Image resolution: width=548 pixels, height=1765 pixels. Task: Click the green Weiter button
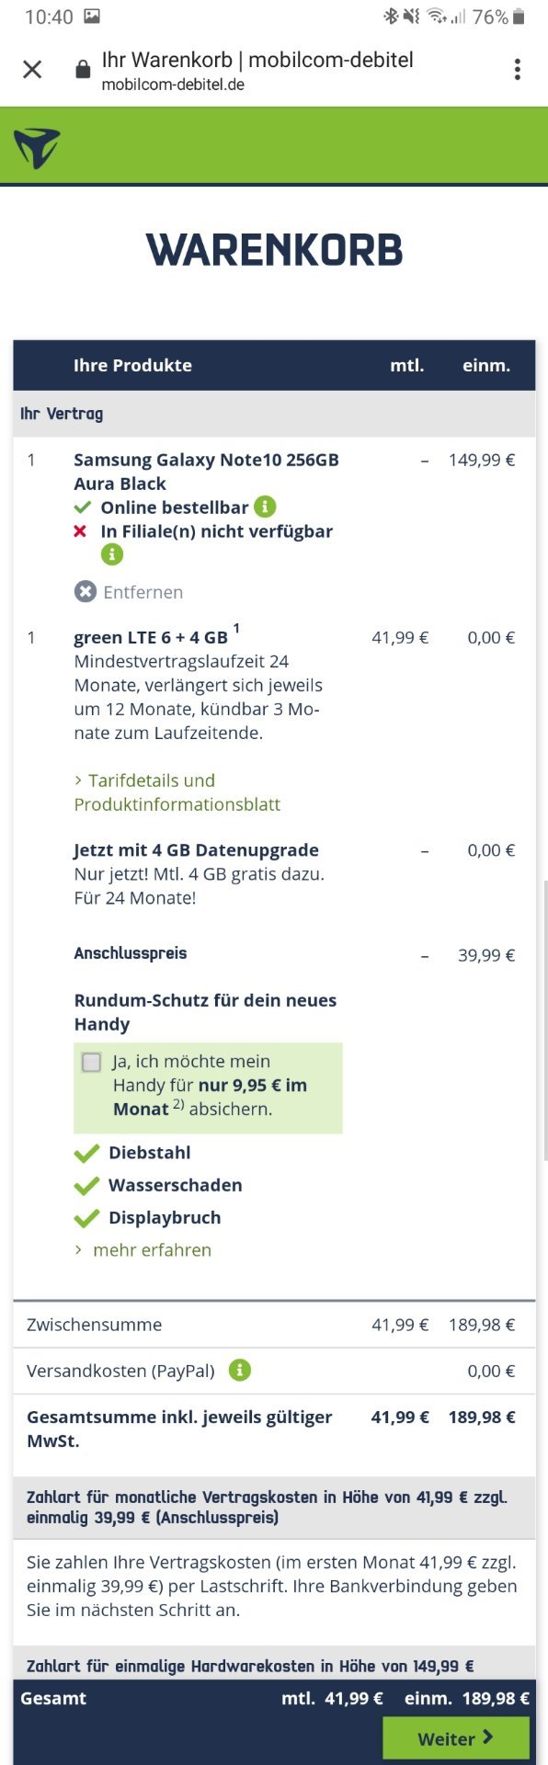pos(456,1737)
